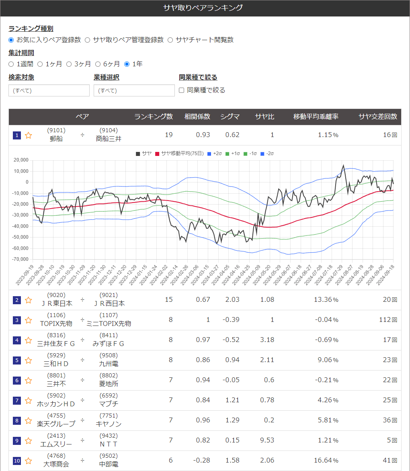Toggle the red サヤ移動平均(75日) legend swatch

157,154
